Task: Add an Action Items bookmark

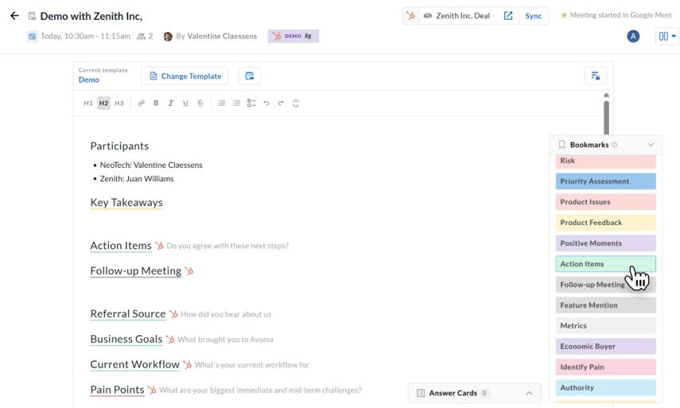Action: point(606,264)
